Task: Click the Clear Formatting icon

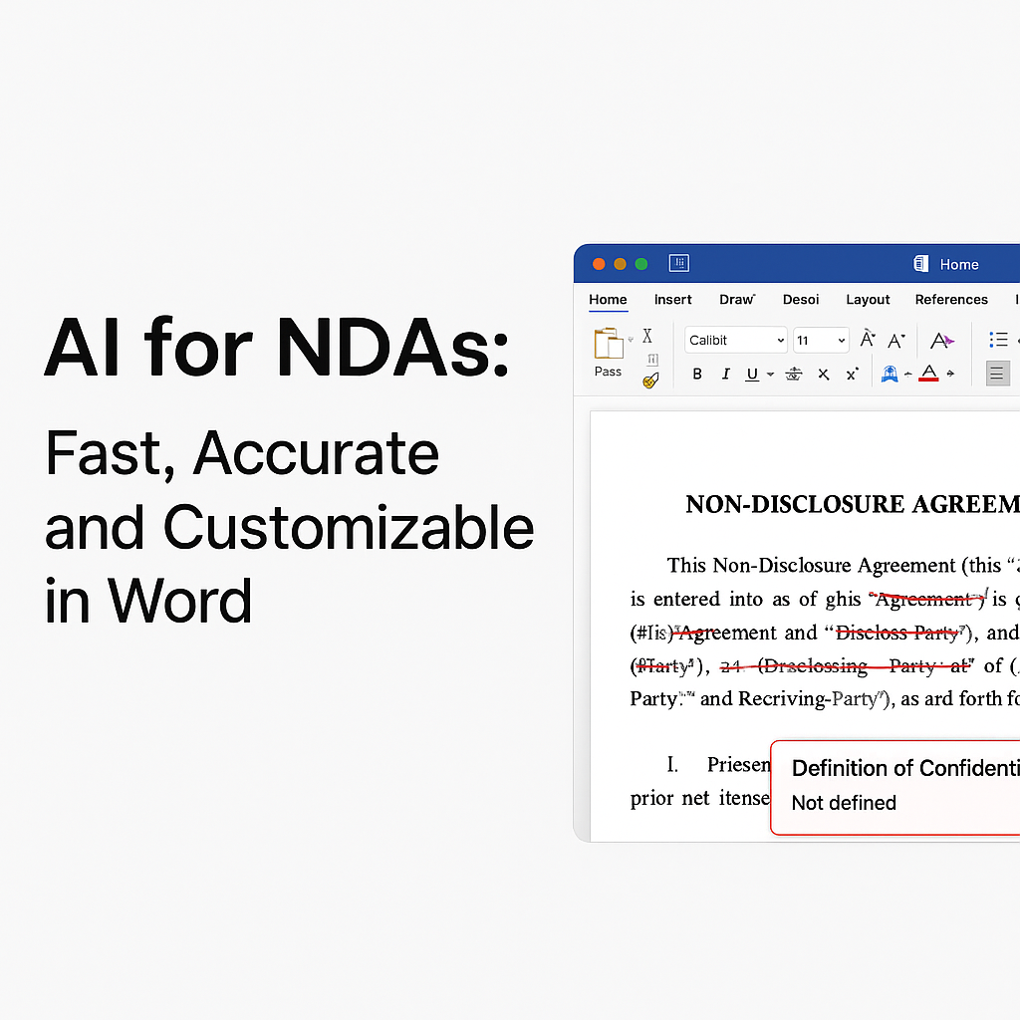Action: (942, 341)
